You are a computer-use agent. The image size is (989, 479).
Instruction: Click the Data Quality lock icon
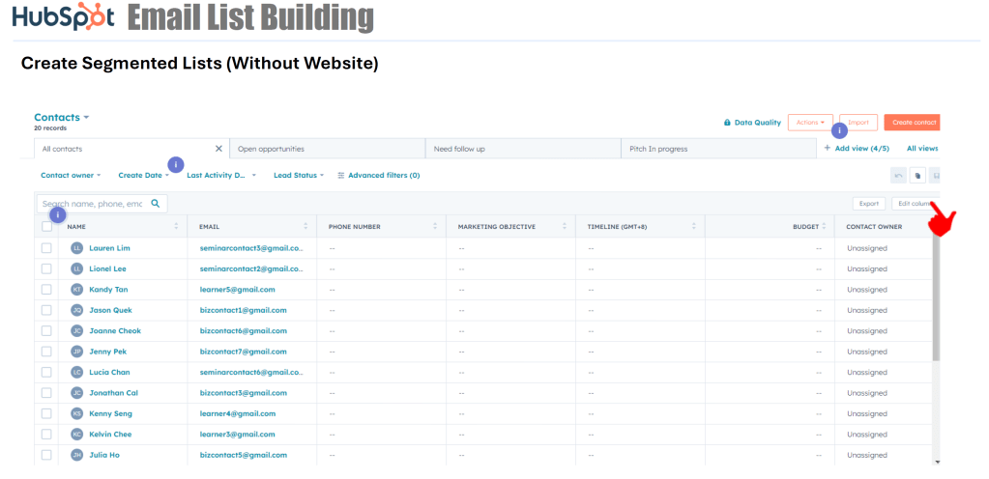coord(727,123)
